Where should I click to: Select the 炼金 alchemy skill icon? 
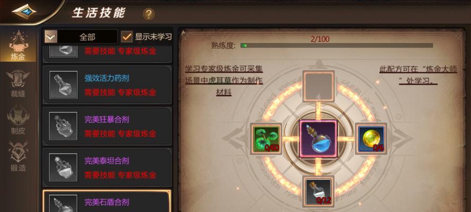pyautogui.click(x=18, y=45)
